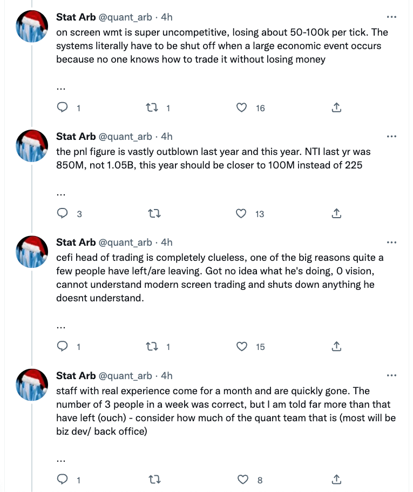This screenshot has width=413, height=492.
Task: Open more options on the cefi tweet
Action: pyautogui.click(x=392, y=242)
